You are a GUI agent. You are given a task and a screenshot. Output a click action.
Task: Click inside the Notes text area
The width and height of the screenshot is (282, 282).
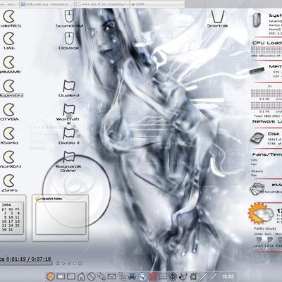(x=61, y=218)
